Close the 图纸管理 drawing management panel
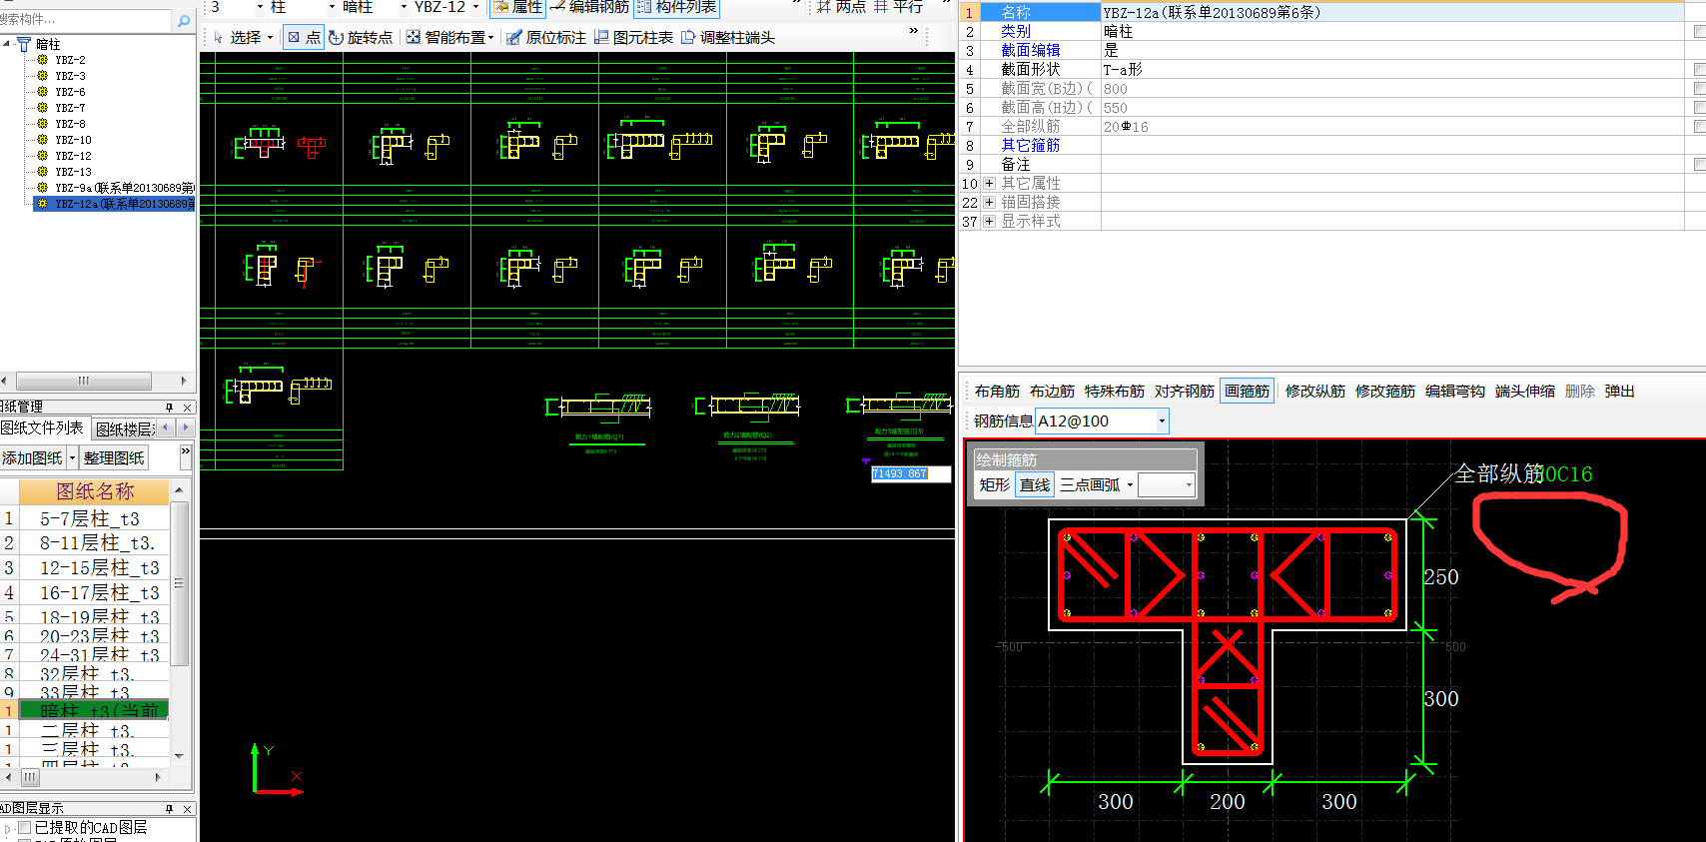This screenshot has width=1706, height=842. coord(187,408)
